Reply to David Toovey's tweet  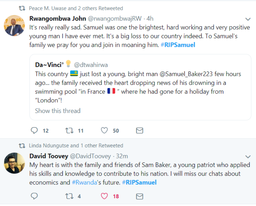[34, 196]
